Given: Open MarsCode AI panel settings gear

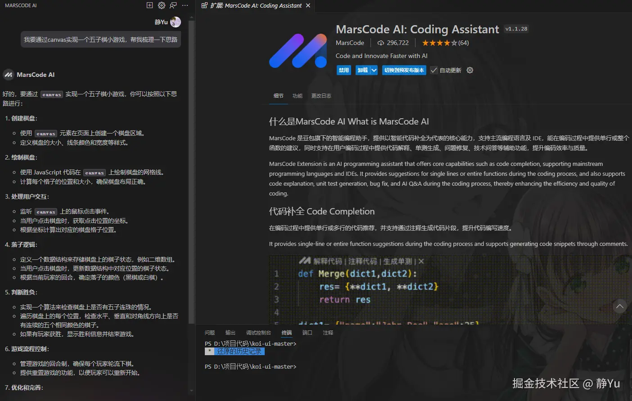Looking at the screenshot, I should pos(162,5).
